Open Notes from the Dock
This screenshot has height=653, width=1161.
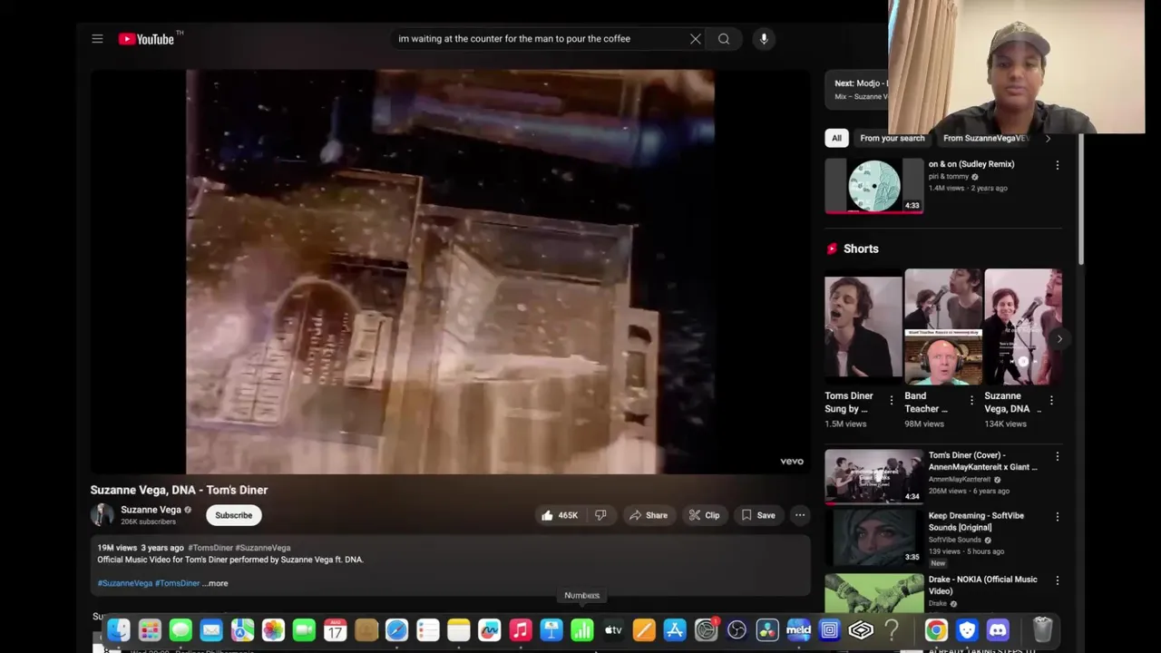tap(458, 629)
